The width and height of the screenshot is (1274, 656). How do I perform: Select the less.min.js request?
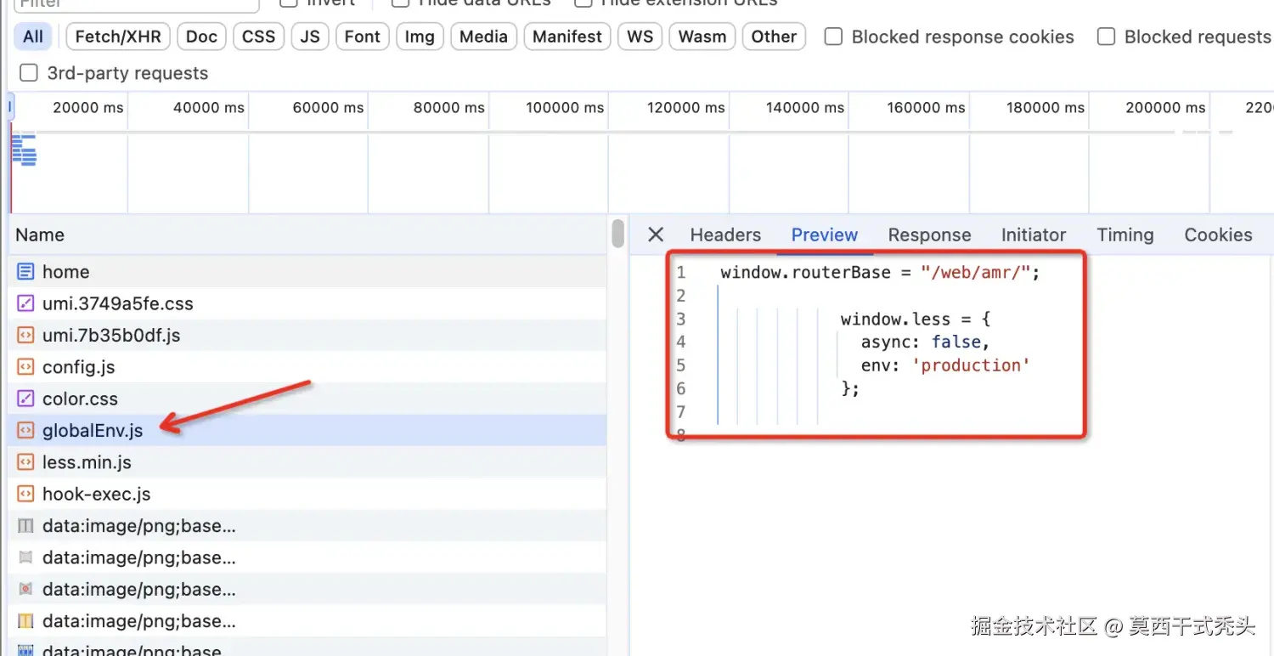pyautogui.click(x=307, y=462)
